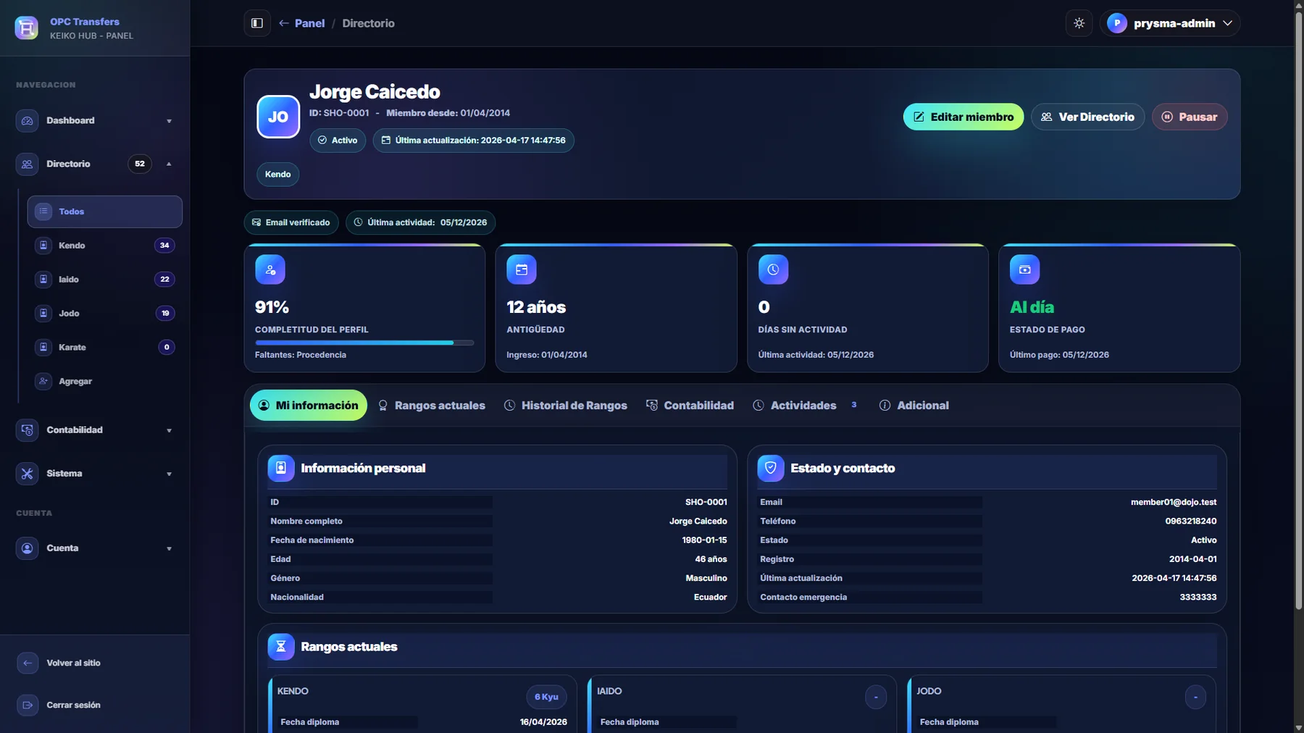Screen dimensions: 1304x733
Task: Click the Cerrar sesión link text
Action: (x=73, y=705)
